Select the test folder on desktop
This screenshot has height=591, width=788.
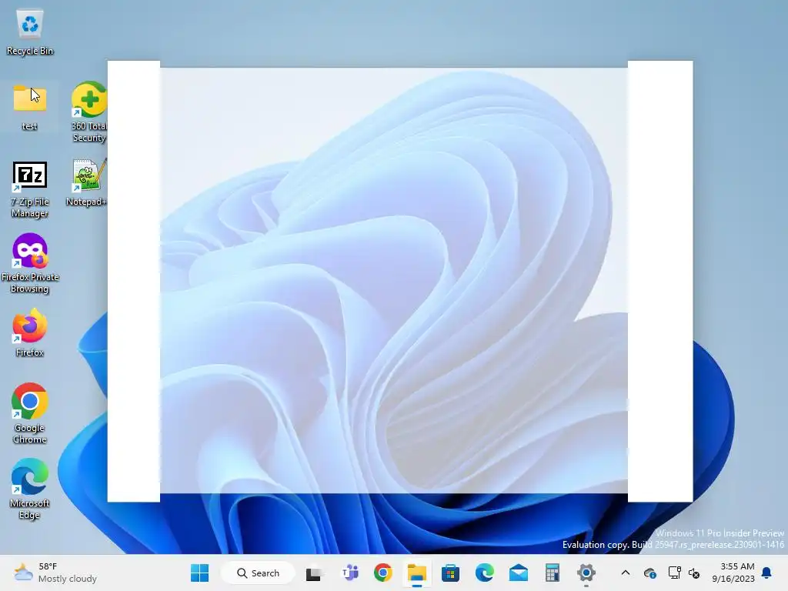(30, 106)
